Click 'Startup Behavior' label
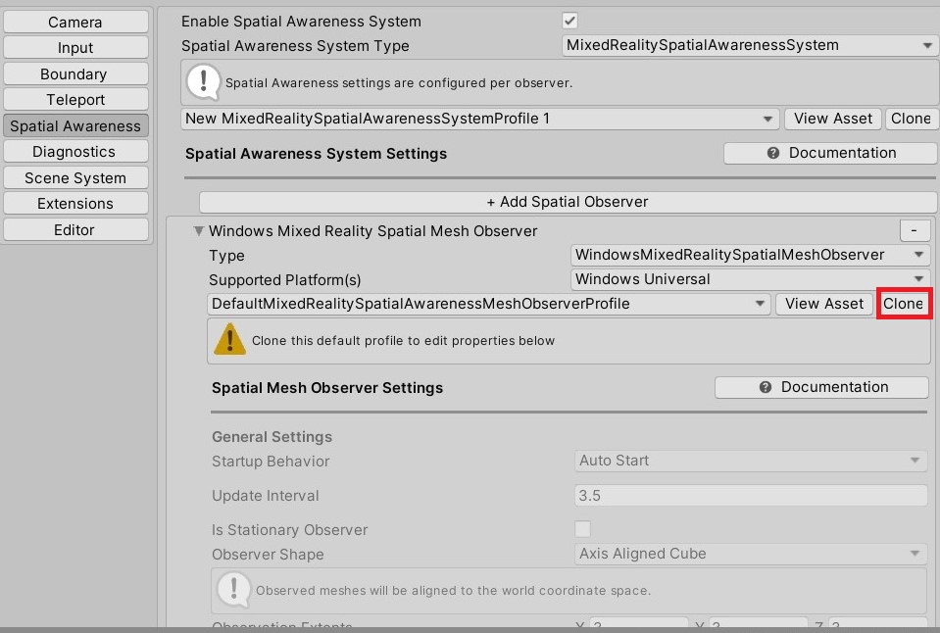The width and height of the screenshot is (940, 633). (x=271, y=462)
